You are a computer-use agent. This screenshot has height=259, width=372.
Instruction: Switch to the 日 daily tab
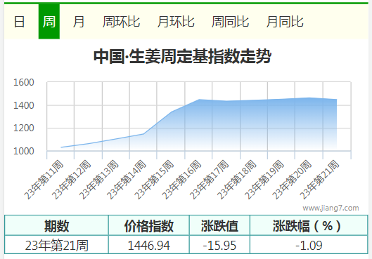[19, 22]
